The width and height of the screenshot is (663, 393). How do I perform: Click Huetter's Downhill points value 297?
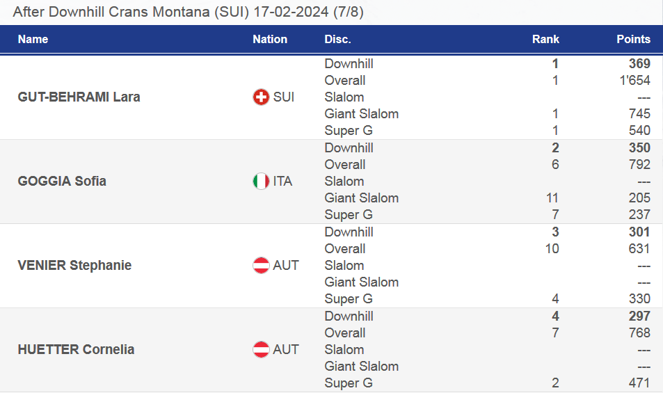coord(639,316)
